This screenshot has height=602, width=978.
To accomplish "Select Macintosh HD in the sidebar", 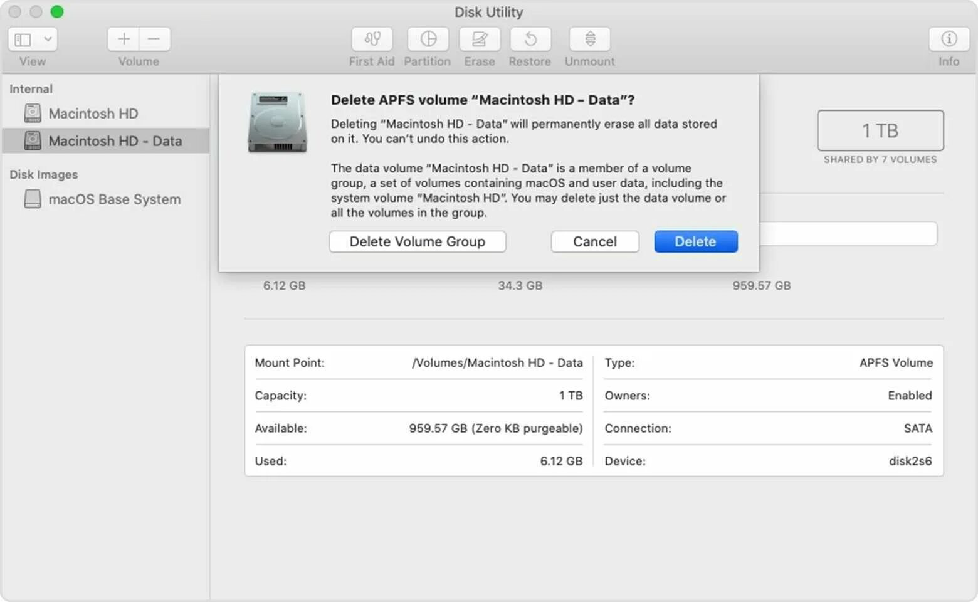I will (105, 114).
